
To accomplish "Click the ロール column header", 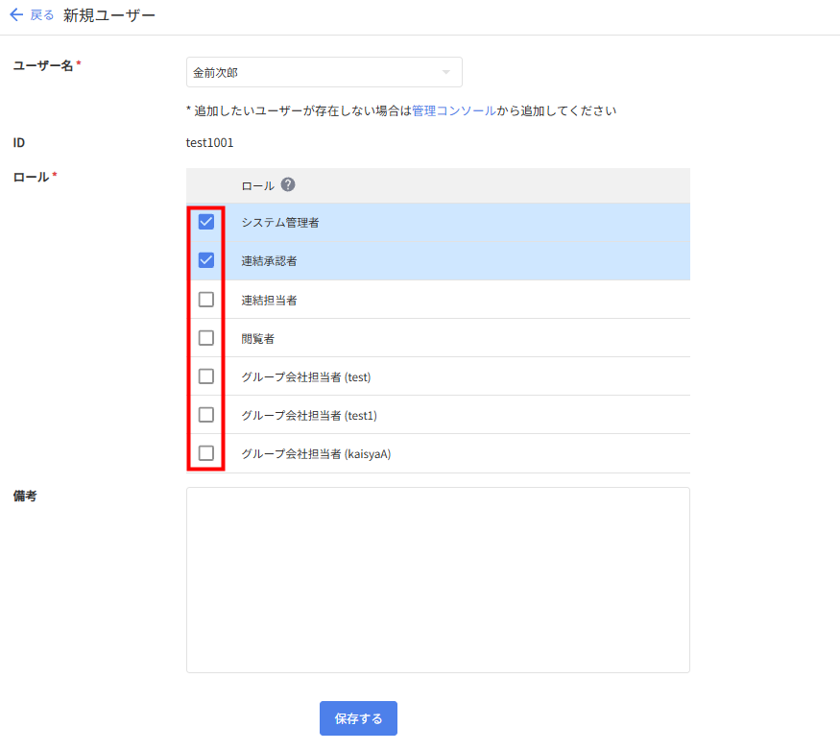I will 257,185.
